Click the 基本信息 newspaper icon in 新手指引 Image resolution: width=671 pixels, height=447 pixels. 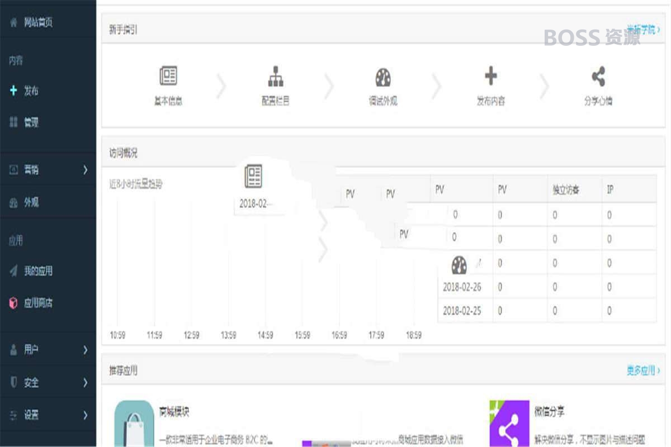pos(168,76)
